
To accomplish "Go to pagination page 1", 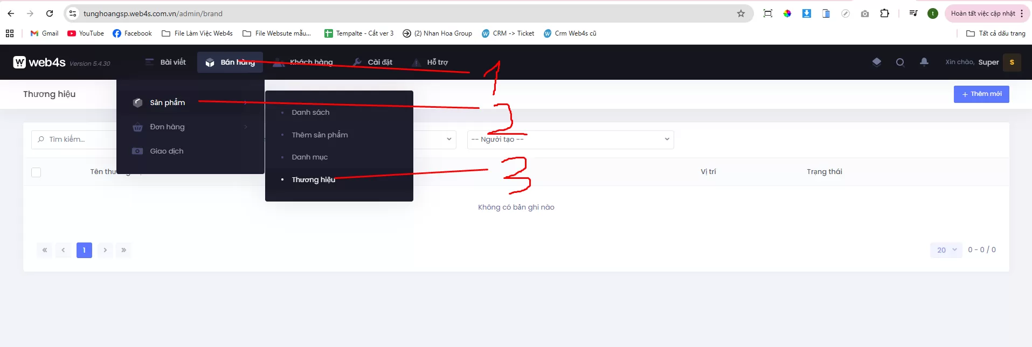I will click(84, 250).
